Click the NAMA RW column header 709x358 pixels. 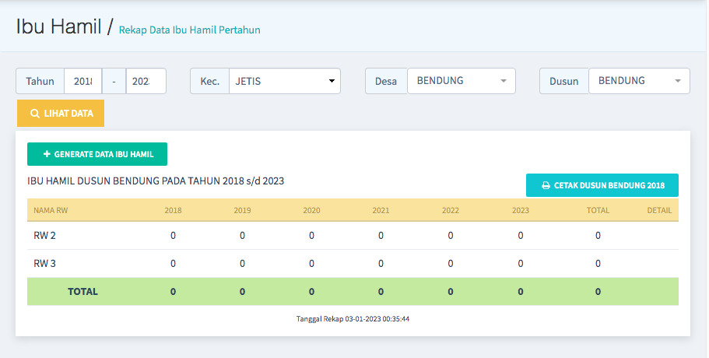tap(49, 210)
